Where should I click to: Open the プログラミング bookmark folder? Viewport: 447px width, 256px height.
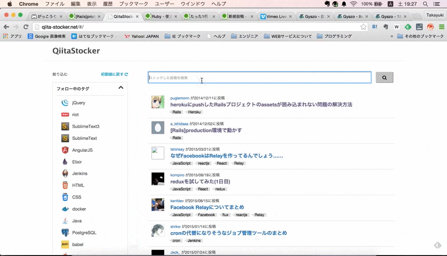334,36
